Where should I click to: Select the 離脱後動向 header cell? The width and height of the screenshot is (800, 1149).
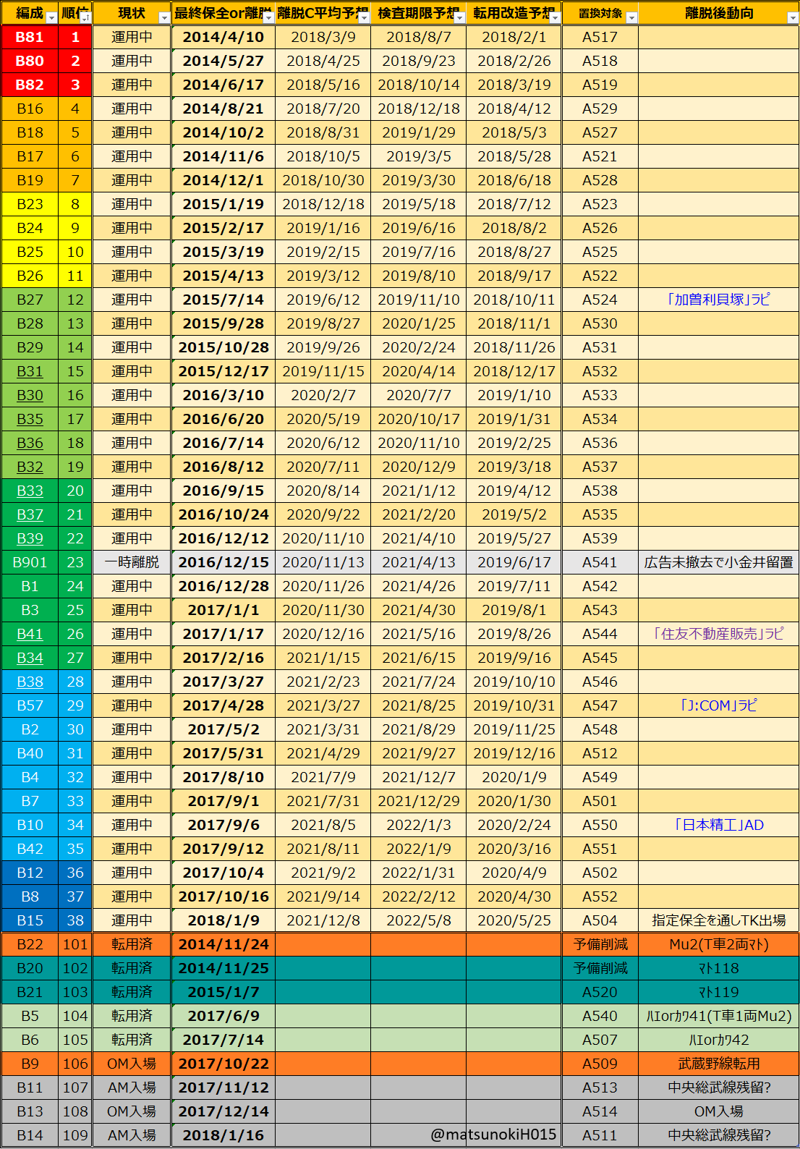click(719, 14)
